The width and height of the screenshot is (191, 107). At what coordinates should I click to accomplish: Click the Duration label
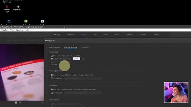54,64
